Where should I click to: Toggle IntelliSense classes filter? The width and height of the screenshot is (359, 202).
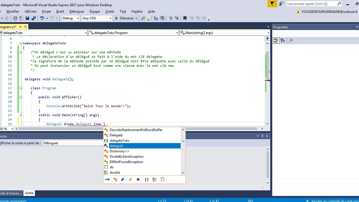click(x=115, y=180)
